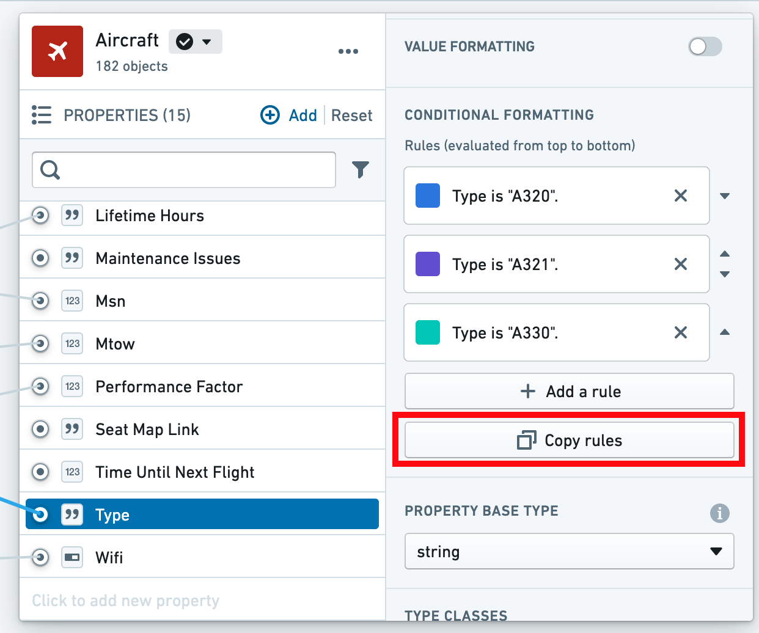Click the numeric type icon for Msn
The width and height of the screenshot is (759, 633).
tap(72, 301)
